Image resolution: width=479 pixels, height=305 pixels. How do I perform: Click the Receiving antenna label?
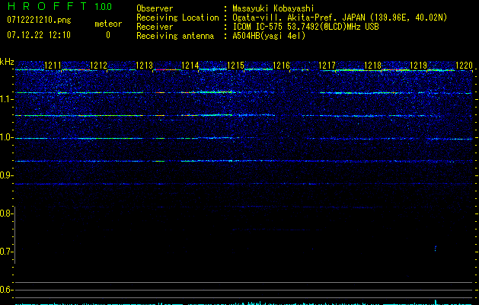[x=175, y=36]
